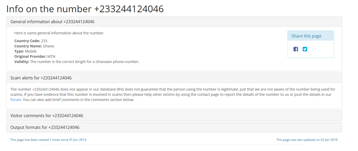This screenshot has width=358, height=151.
Task: Click the page title heading with number
Action: pos(85,9)
